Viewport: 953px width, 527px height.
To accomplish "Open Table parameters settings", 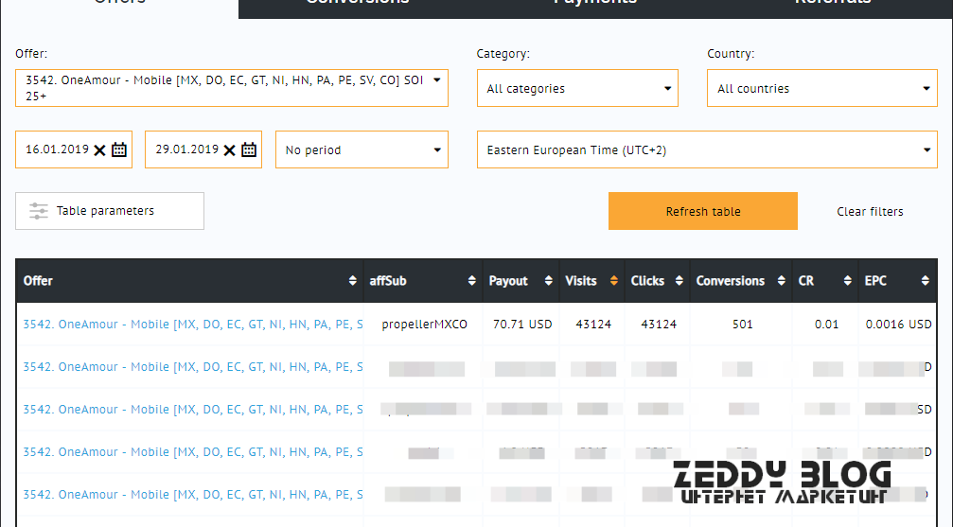I will [109, 211].
